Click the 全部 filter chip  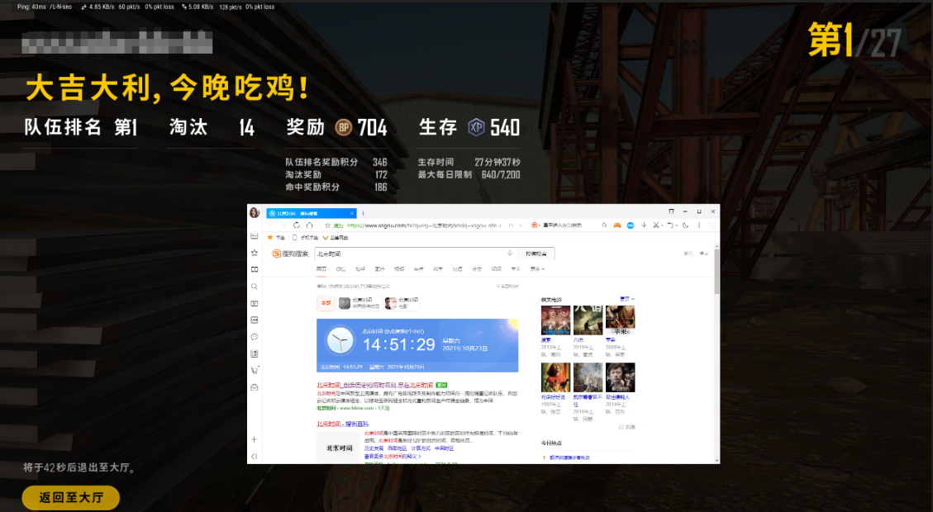click(x=326, y=303)
